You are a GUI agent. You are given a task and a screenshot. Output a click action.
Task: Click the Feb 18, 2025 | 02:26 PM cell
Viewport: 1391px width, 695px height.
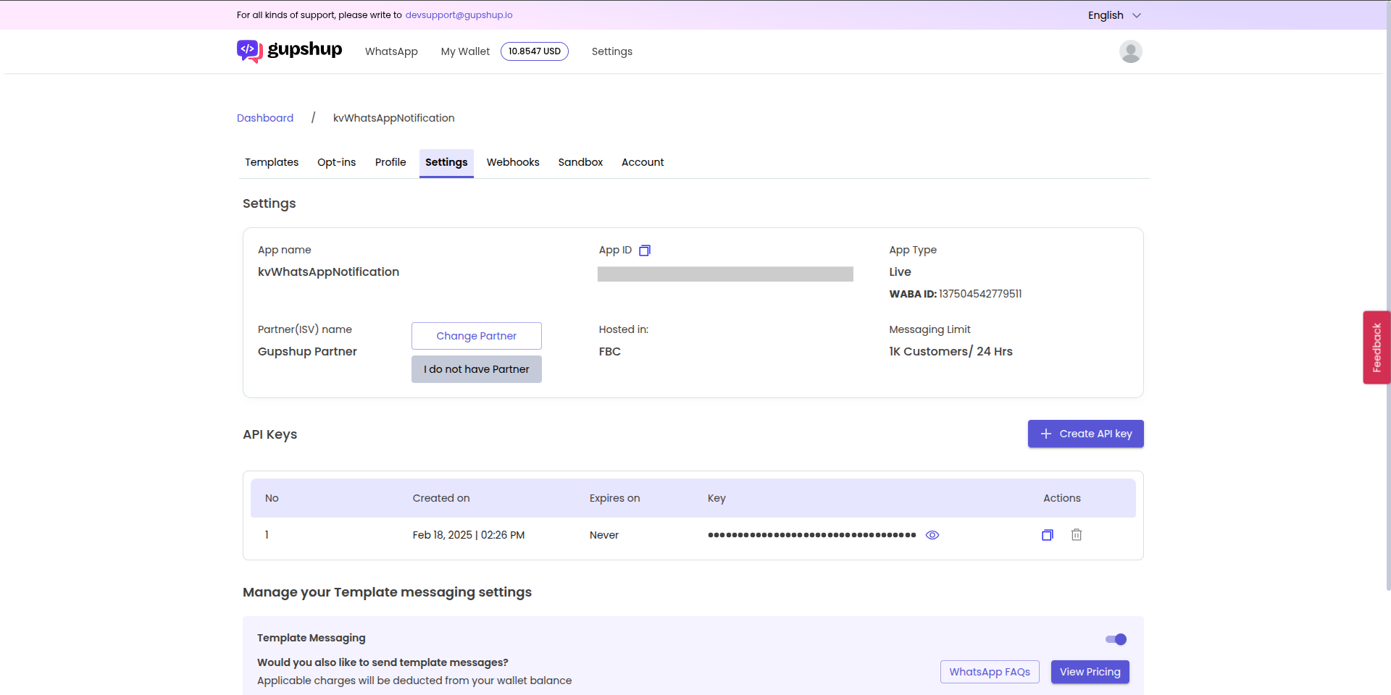point(469,535)
